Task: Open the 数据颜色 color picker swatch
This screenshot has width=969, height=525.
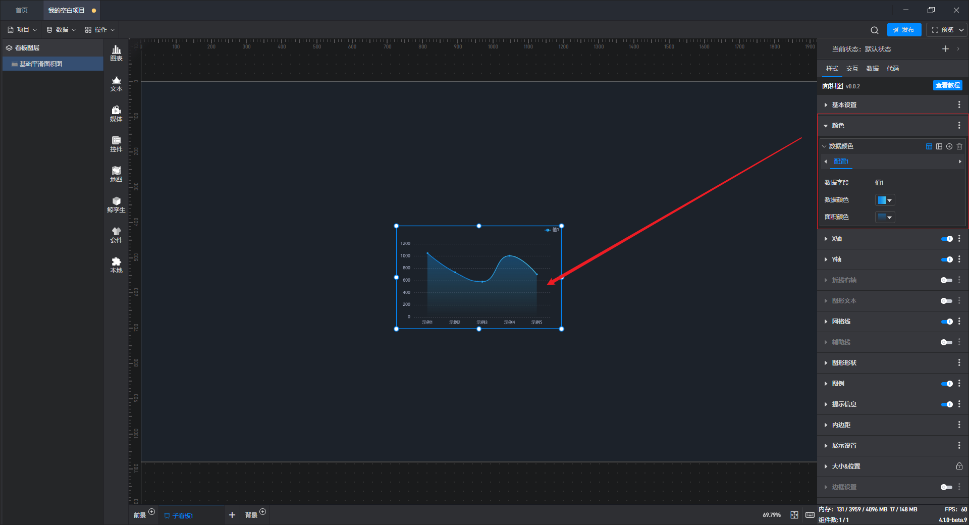Action: (885, 200)
